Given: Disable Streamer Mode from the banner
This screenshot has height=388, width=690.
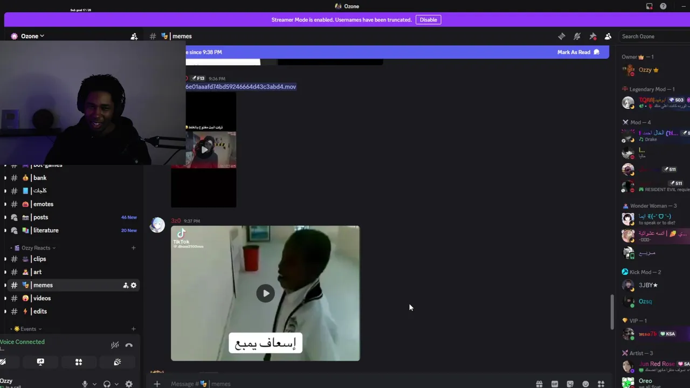Looking at the screenshot, I should pyautogui.click(x=429, y=20).
